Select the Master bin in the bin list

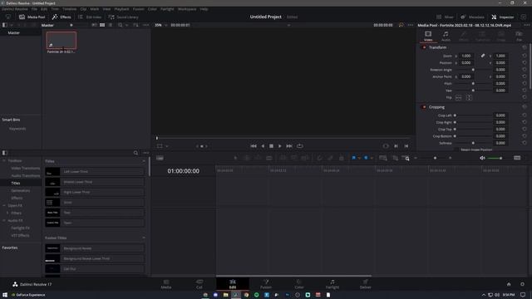pos(14,33)
